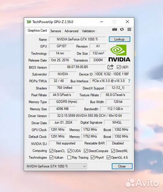Viewport: 163px width, 192px height.
Task: Click the Release Date field Oct 25, 2016
Action: click(60, 60)
